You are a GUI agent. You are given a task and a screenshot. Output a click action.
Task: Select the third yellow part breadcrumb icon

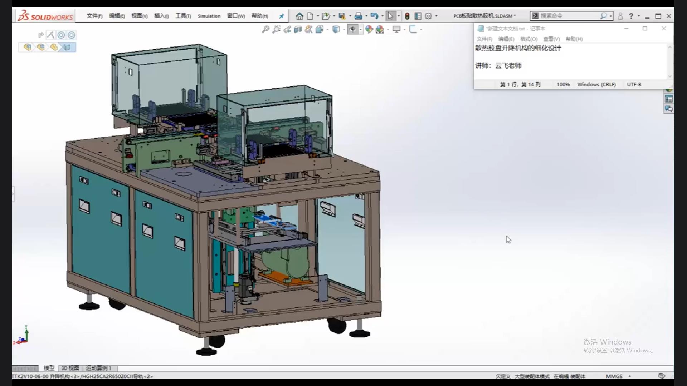coord(54,47)
